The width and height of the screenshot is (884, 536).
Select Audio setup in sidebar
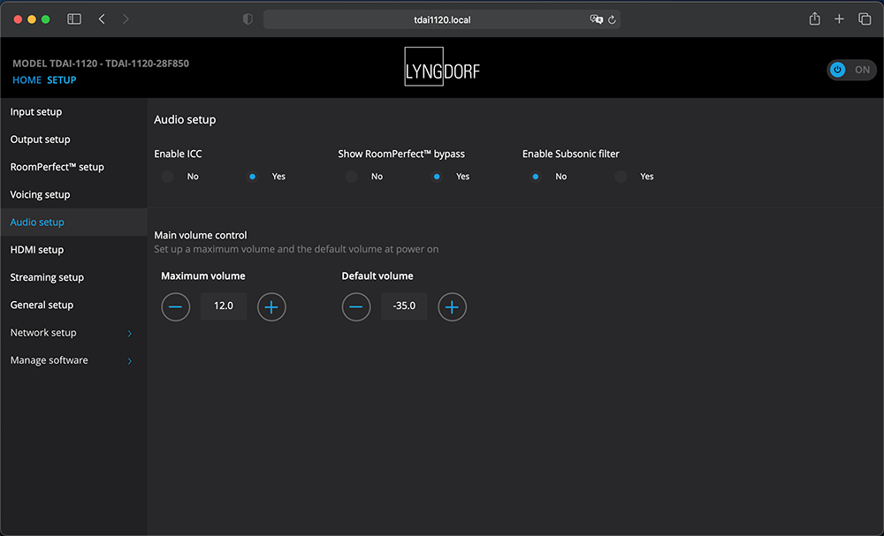click(x=73, y=223)
